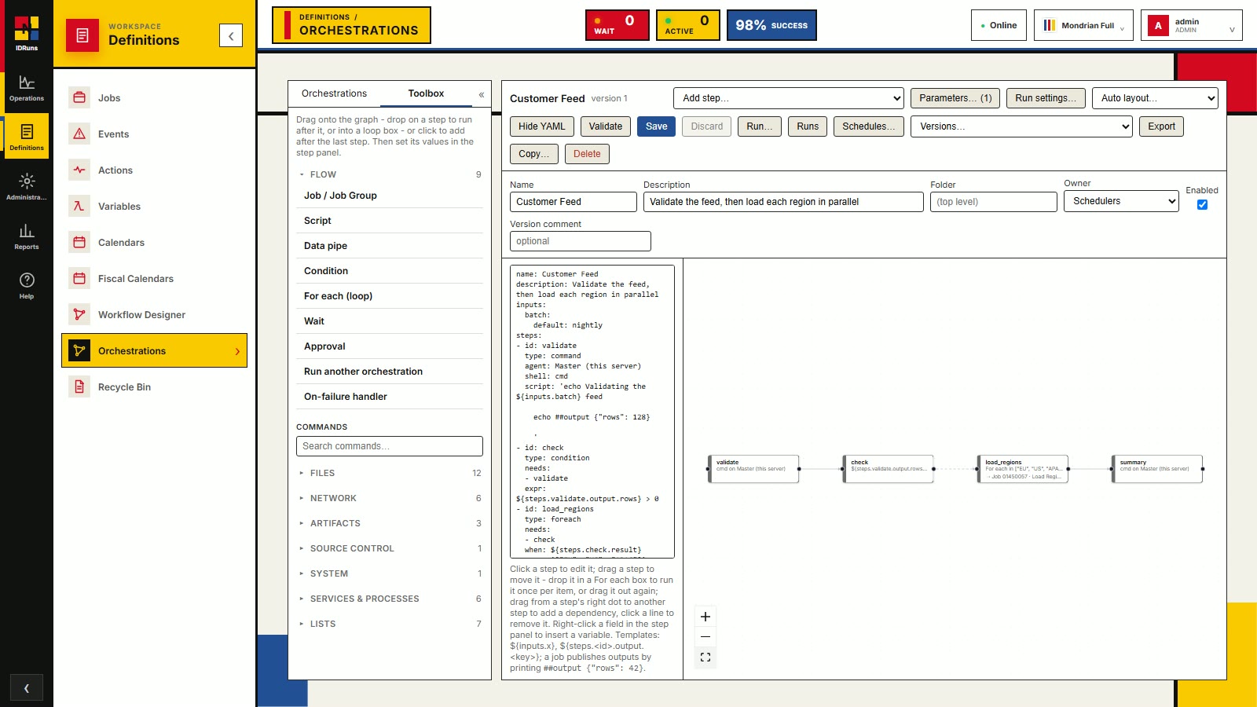Collapse the Definitions workspace sidebar
1257x707 pixels.
(231, 35)
